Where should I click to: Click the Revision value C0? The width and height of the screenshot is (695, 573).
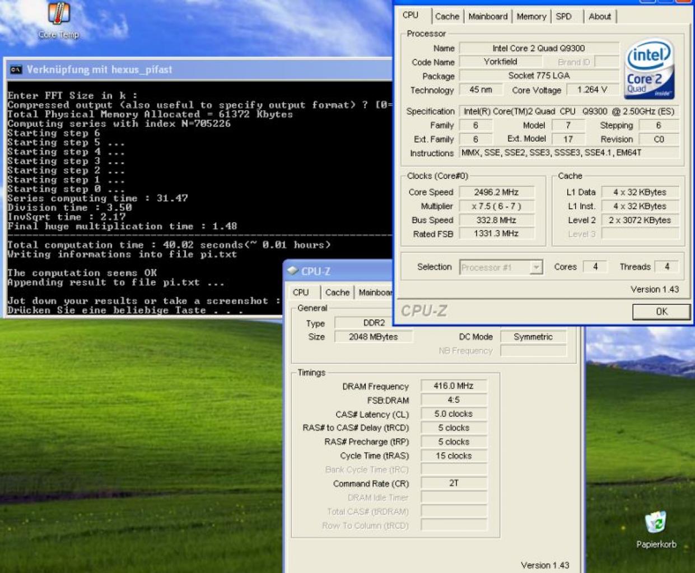click(x=659, y=139)
